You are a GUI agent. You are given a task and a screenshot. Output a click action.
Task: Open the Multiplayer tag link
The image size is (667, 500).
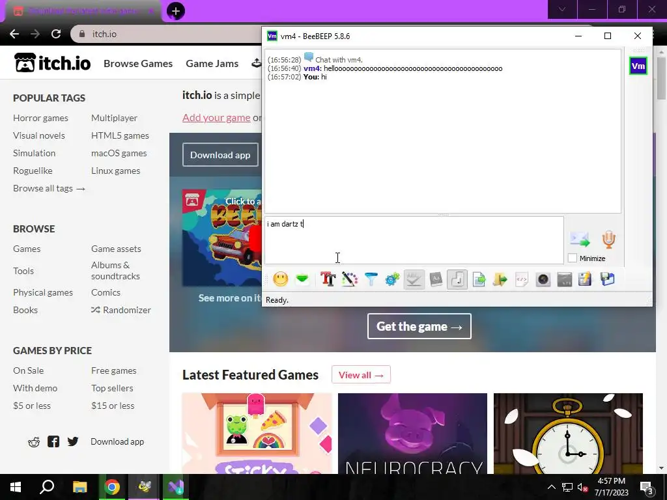pos(114,118)
